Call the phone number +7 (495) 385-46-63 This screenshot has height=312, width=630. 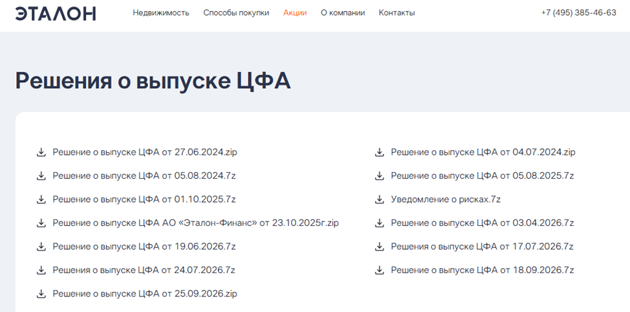tap(578, 13)
